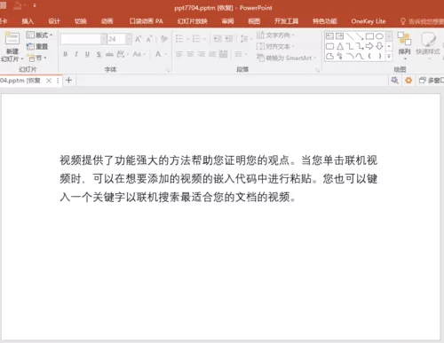
Task: Open Quick Styles (快速样式) button
Action: click(x=428, y=45)
